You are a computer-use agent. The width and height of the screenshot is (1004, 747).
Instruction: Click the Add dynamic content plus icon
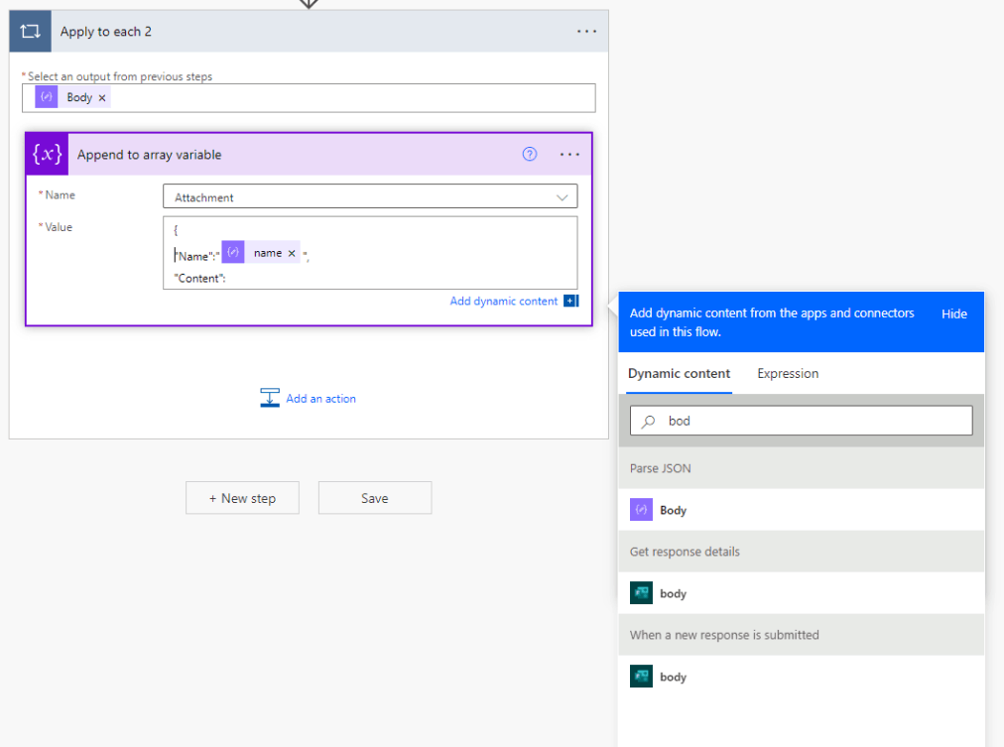571,301
